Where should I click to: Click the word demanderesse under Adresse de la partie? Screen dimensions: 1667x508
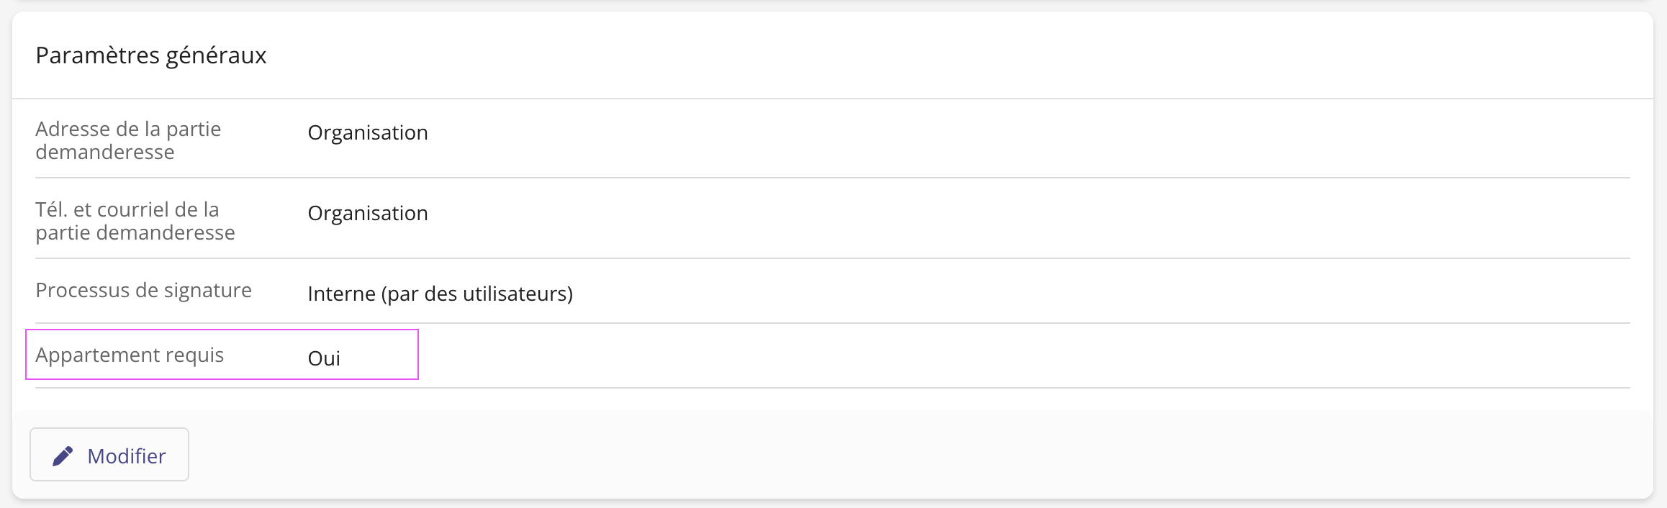coord(105,153)
